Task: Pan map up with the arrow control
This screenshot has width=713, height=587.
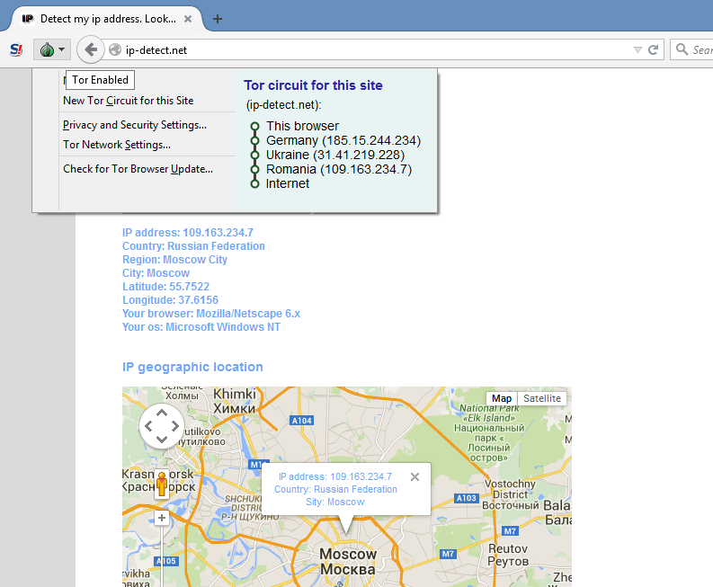Action: tap(162, 413)
